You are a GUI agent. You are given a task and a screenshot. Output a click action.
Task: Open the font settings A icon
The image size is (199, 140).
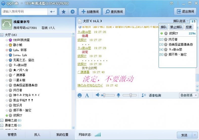pos(87,95)
